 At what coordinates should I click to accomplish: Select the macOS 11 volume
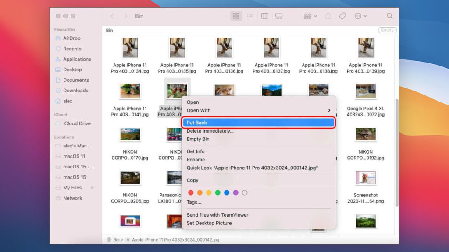[x=75, y=156]
